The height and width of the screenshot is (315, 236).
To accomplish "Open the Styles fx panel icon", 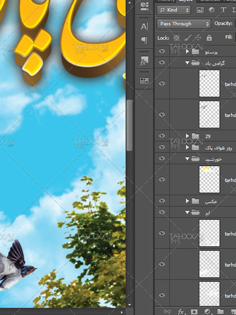I will [x=144, y=61].
